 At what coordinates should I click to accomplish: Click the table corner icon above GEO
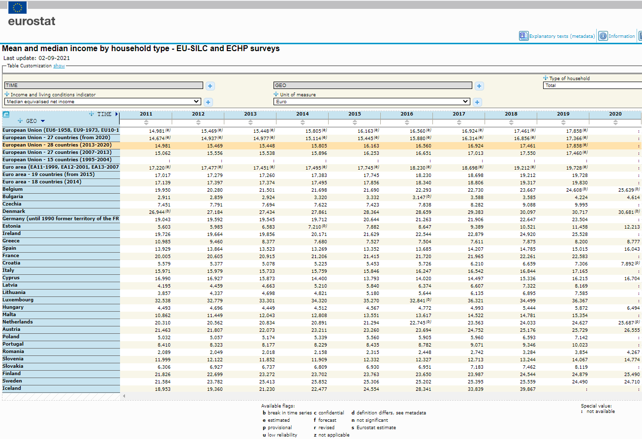pos(6,115)
